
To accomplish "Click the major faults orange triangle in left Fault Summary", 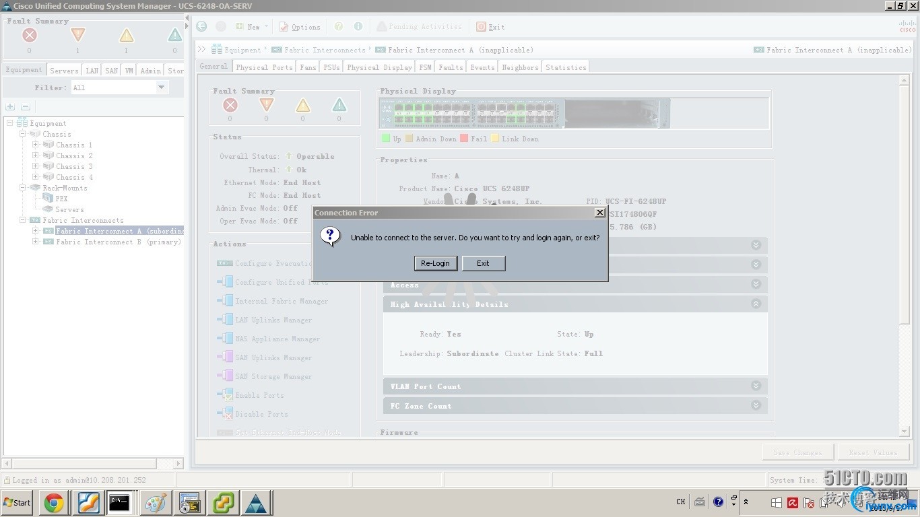I will (77, 35).
